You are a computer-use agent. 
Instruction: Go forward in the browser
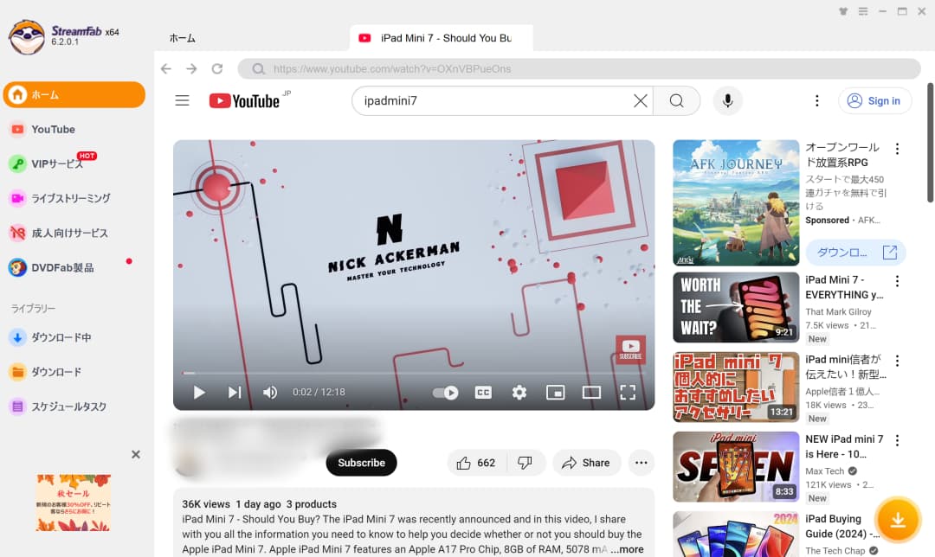[x=191, y=69]
